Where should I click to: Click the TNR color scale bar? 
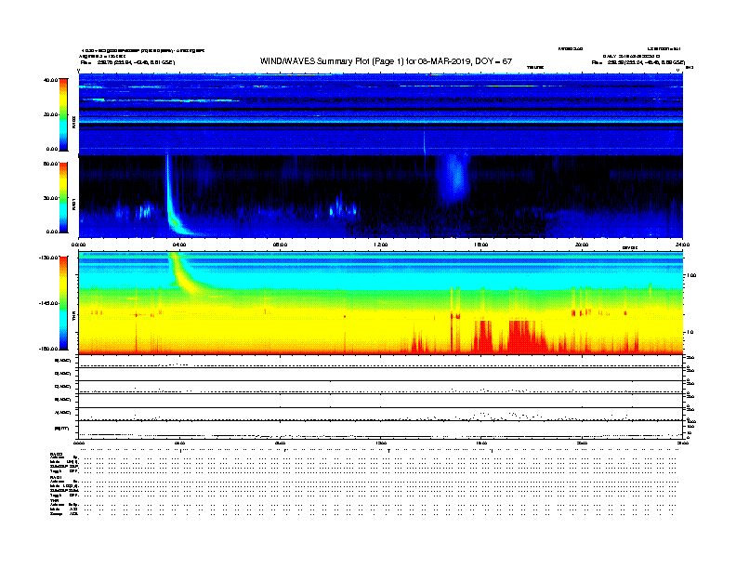pyautogui.click(x=63, y=303)
